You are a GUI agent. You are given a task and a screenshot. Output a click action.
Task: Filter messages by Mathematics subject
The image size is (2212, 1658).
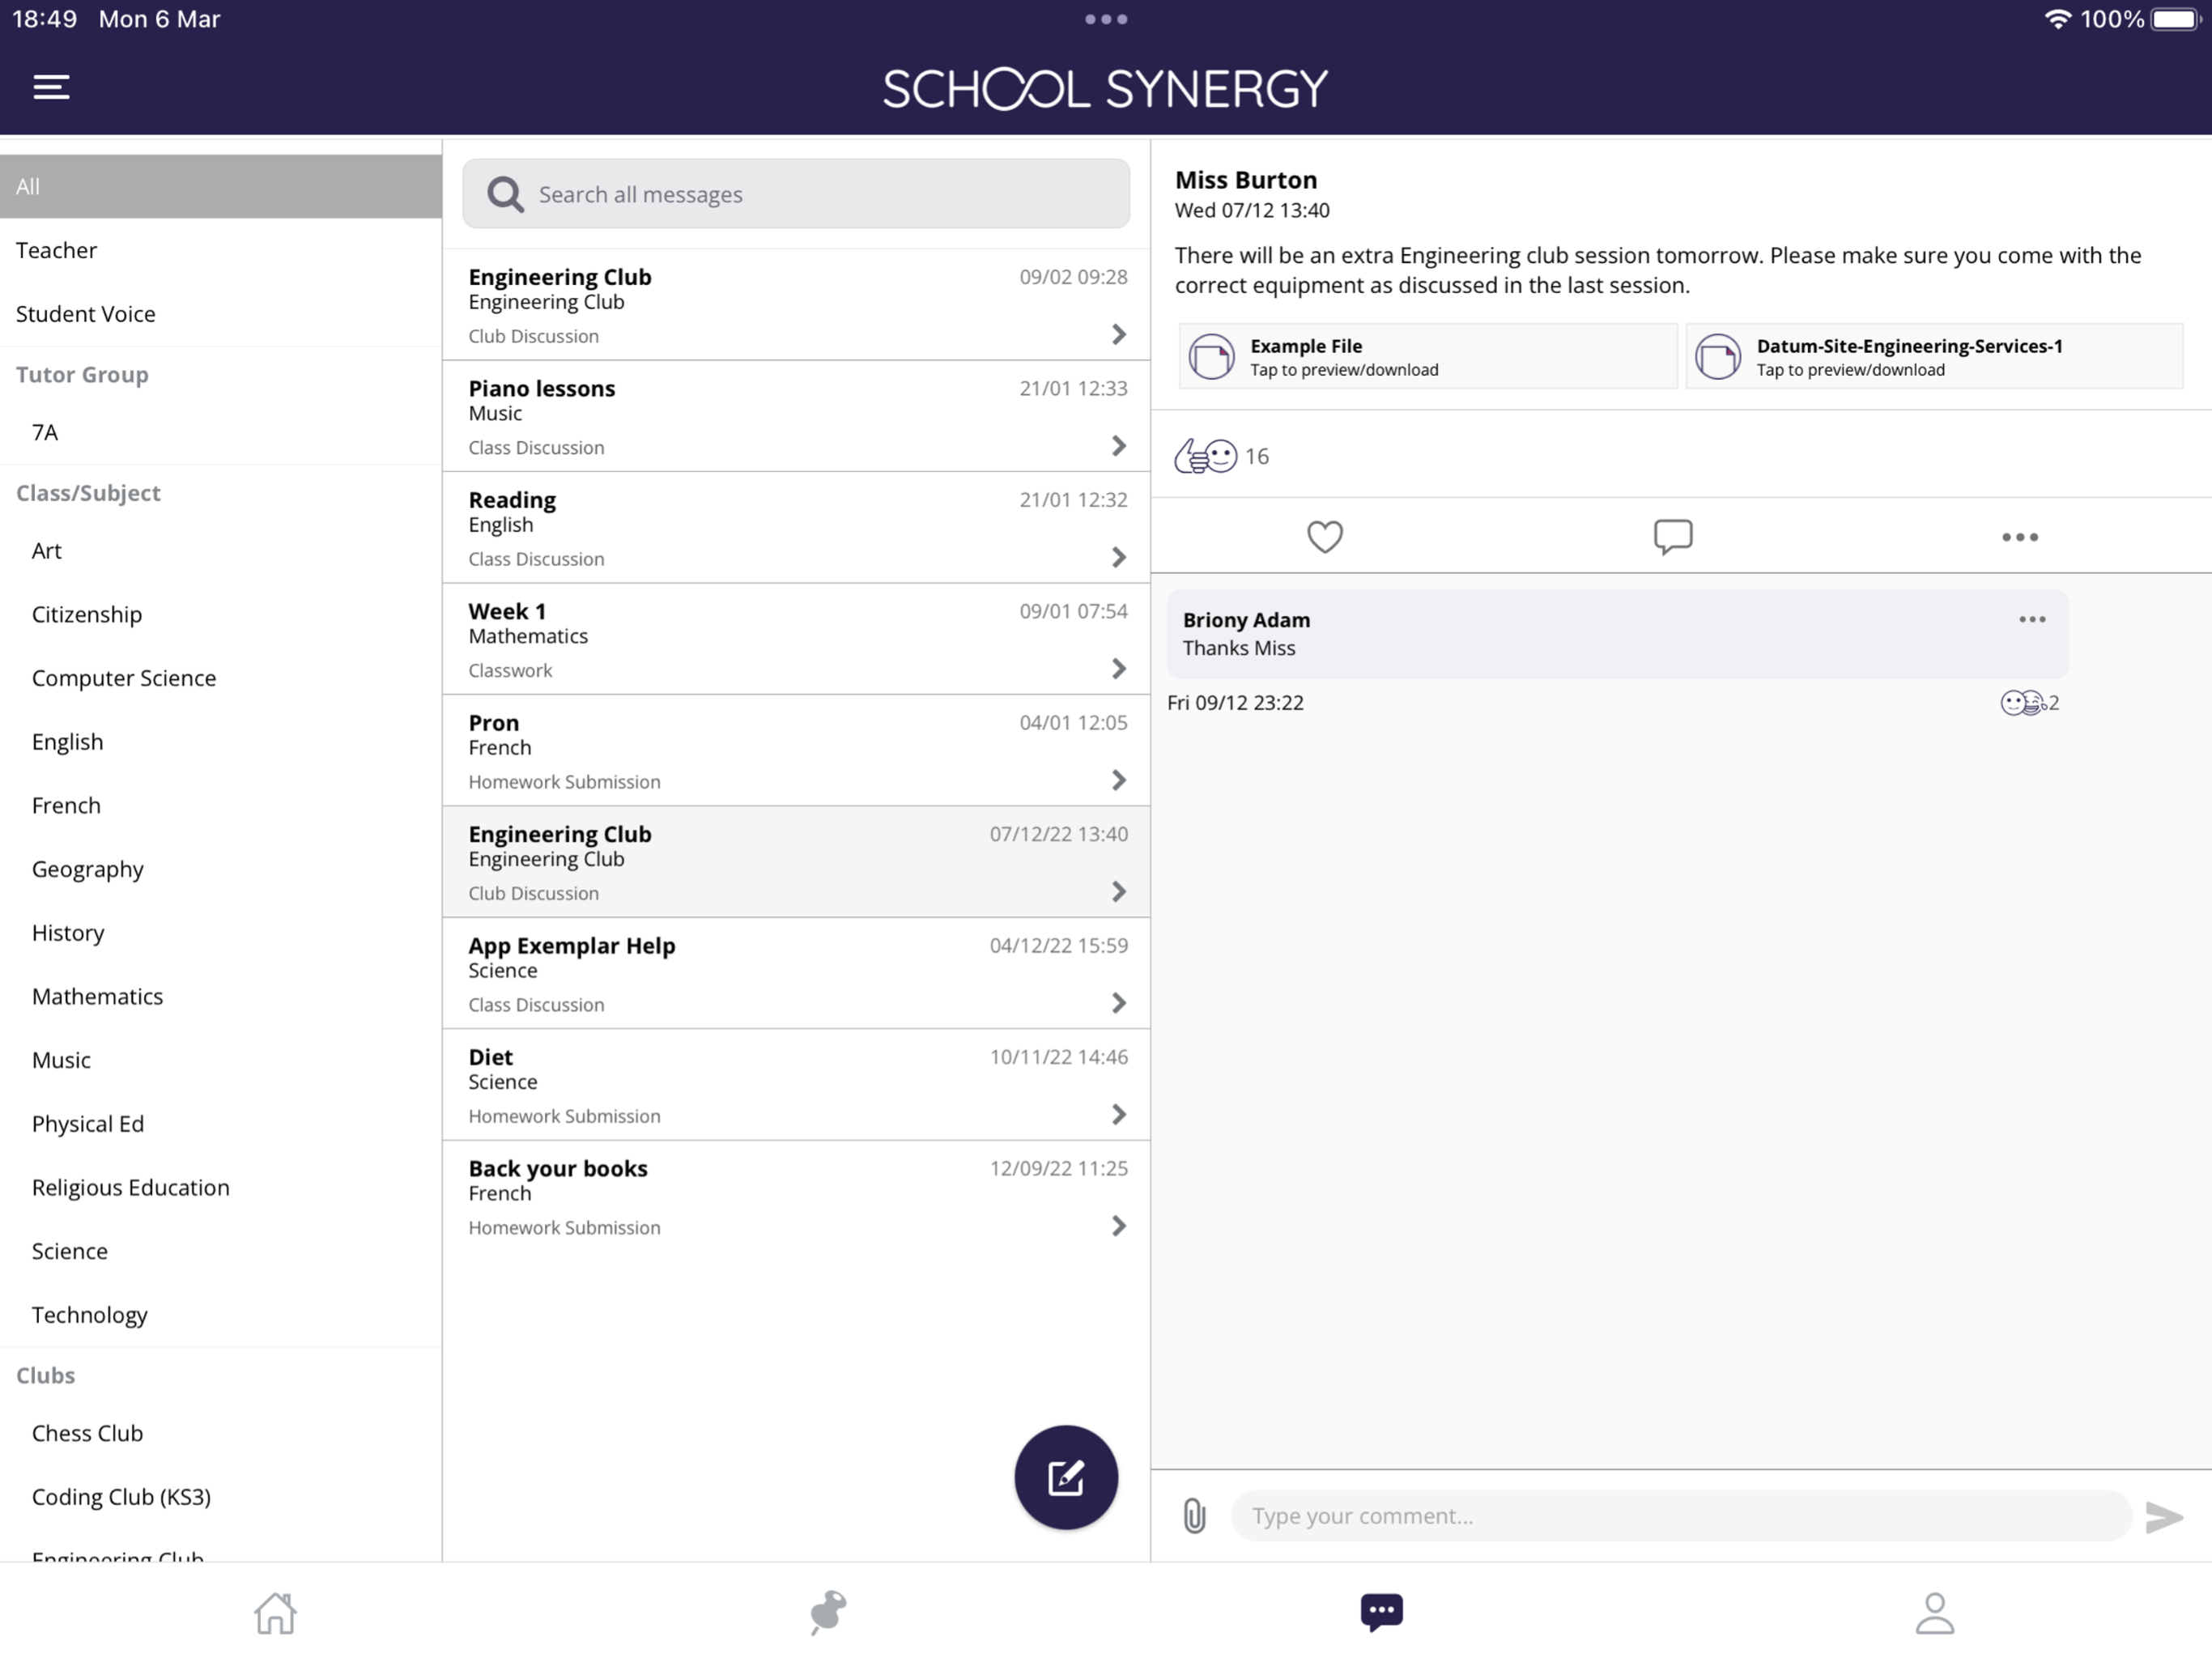coord(221,997)
